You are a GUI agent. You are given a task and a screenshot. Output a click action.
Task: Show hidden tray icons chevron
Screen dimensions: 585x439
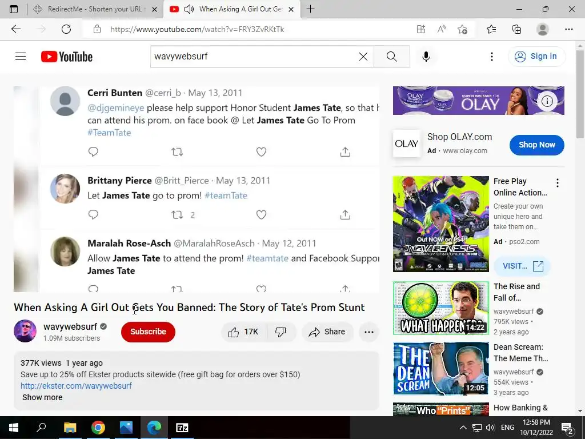463,428
